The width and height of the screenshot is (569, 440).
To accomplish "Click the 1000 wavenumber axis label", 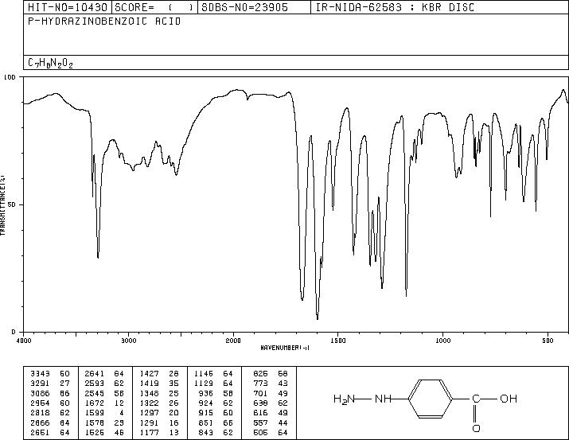I will [x=442, y=341].
